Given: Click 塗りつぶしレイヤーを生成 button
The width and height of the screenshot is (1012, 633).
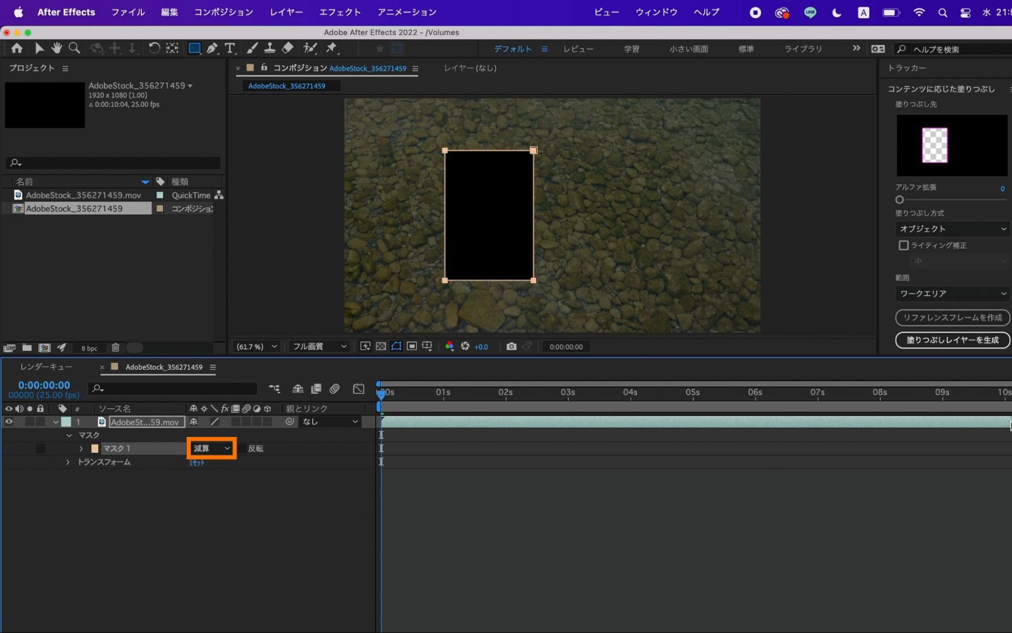Looking at the screenshot, I should 952,340.
